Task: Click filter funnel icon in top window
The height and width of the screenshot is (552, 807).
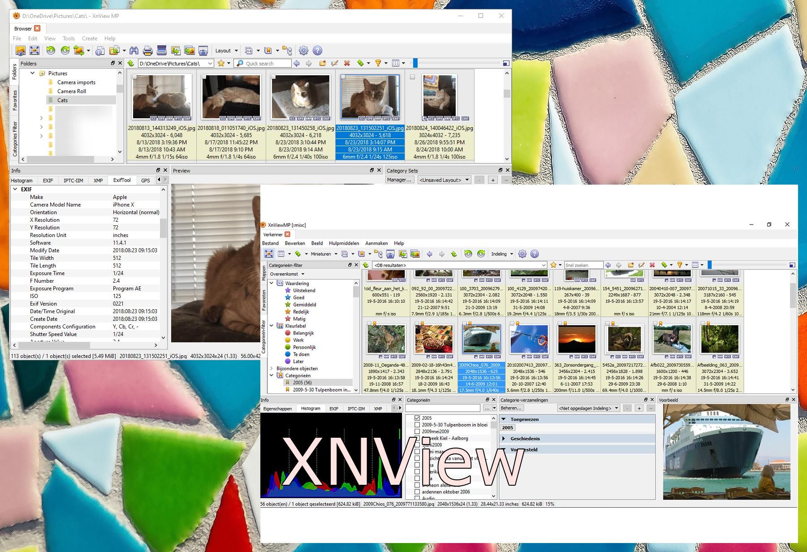Action: pyautogui.click(x=378, y=64)
